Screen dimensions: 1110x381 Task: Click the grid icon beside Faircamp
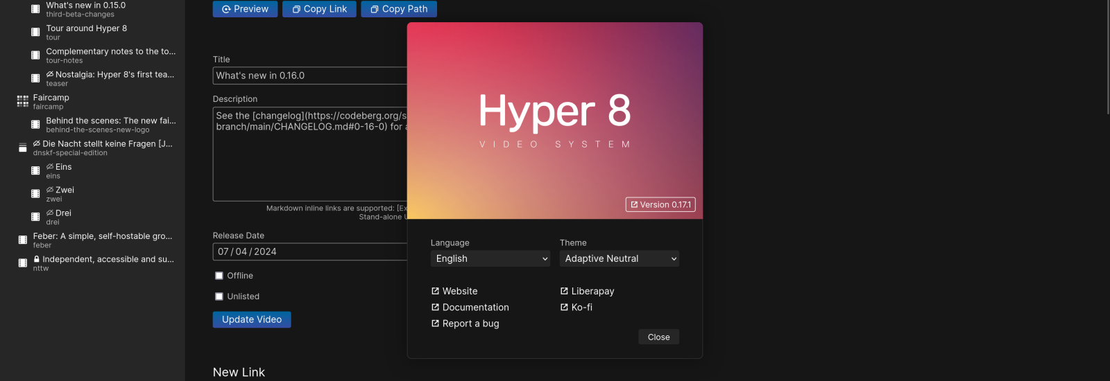[23, 101]
